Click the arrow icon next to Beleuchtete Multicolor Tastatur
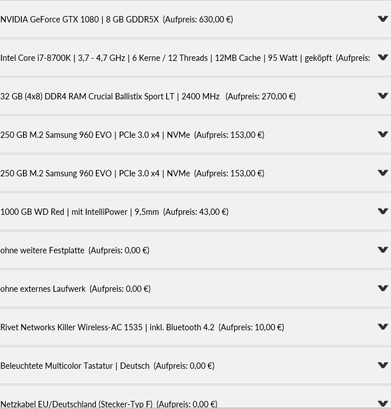The height and width of the screenshot is (409, 391). pos(383,365)
